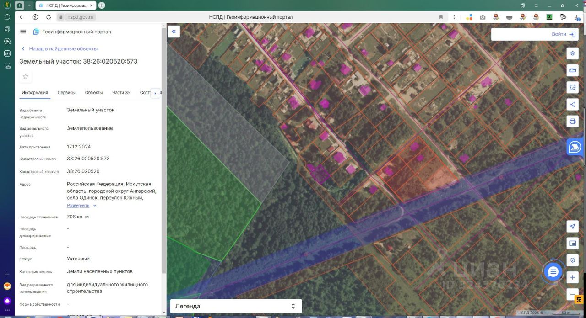Click the cadastral number 38:26:020520:573 value
This screenshot has height=318, width=586.
point(88,159)
